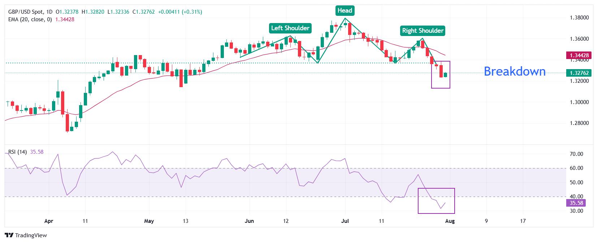
Task: Click the 1.38000 price scale label
Action: tap(579, 18)
